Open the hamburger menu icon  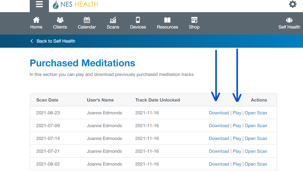pyautogui.click(x=39, y=4)
